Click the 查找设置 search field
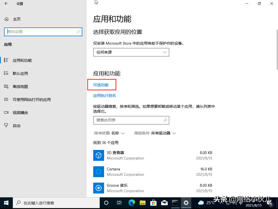 click(x=43, y=32)
